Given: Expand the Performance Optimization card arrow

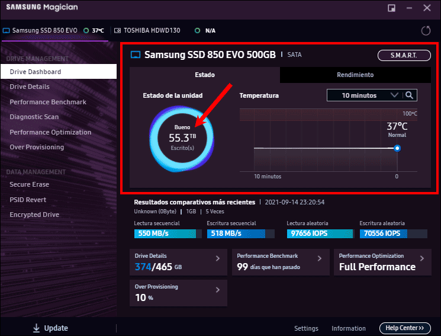Looking at the screenshot, I should click(x=422, y=258).
